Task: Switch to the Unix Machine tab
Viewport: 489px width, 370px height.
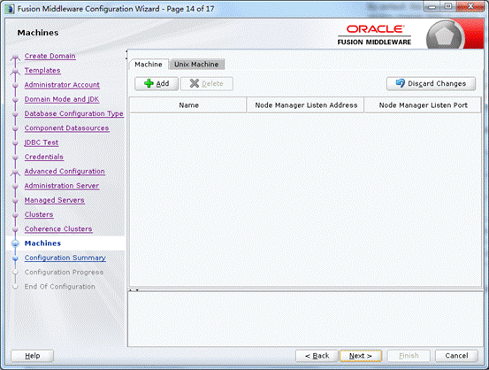Action: click(x=196, y=65)
